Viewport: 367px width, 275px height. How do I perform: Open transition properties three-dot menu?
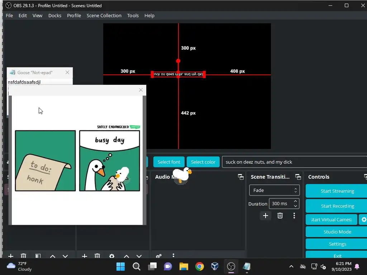pyautogui.click(x=294, y=216)
